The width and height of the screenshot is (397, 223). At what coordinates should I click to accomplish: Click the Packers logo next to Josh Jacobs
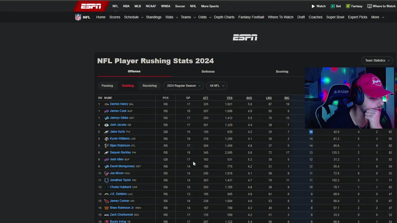tap(106, 125)
